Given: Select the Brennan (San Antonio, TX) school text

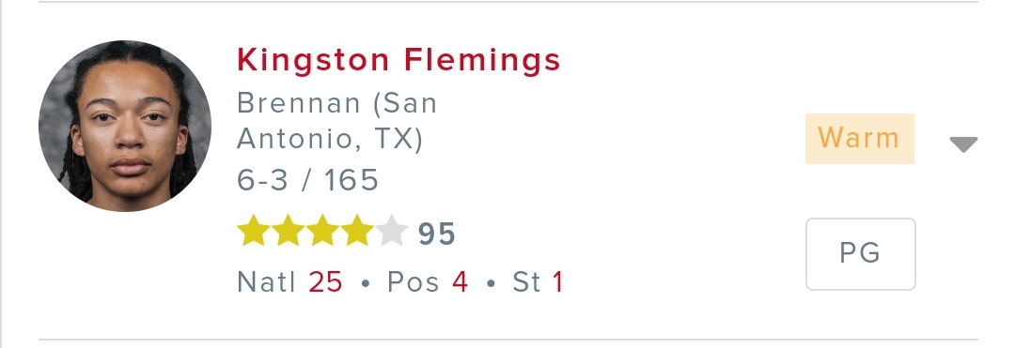Looking at the screenshot, I should point(336,121).
